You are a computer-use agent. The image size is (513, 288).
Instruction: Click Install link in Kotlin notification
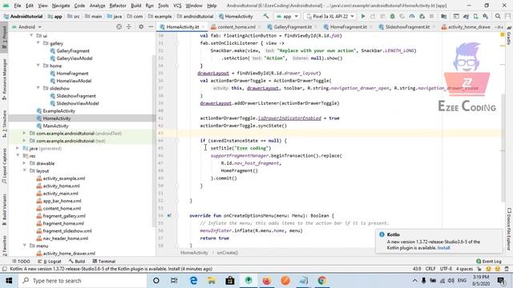[x=443, y=248]
